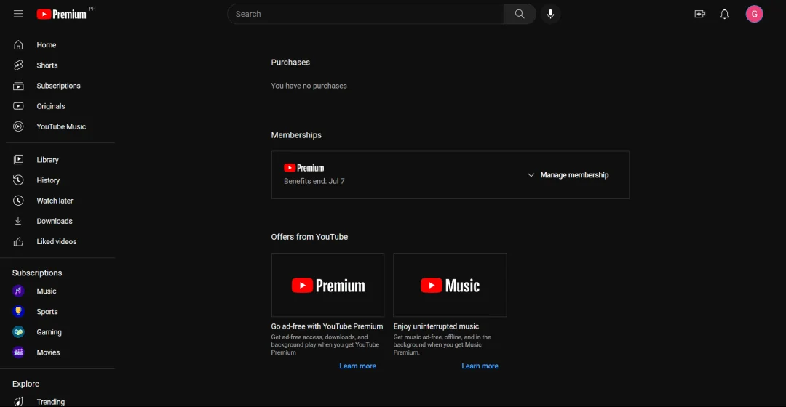
Task: Click the Subscriptions icon in sidebar
Action: 18,86
